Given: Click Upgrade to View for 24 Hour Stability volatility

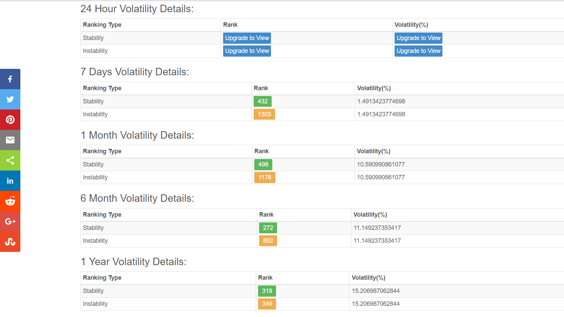Looking at the screenshot, I should coord(418,38).
